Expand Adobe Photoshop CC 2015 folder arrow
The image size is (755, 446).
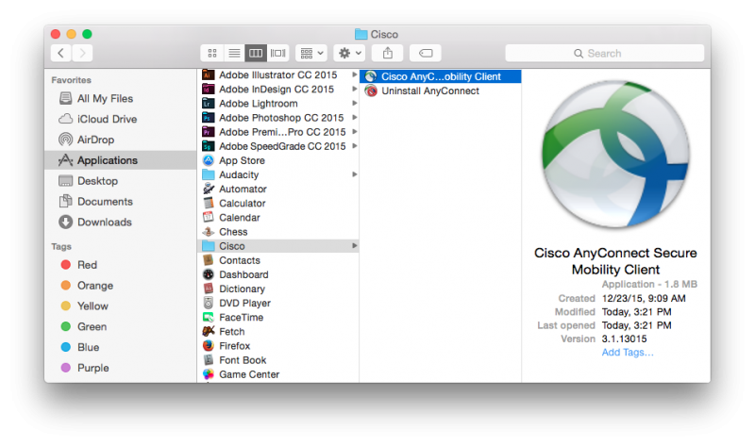pyautogui.click(x=355, y=118)
